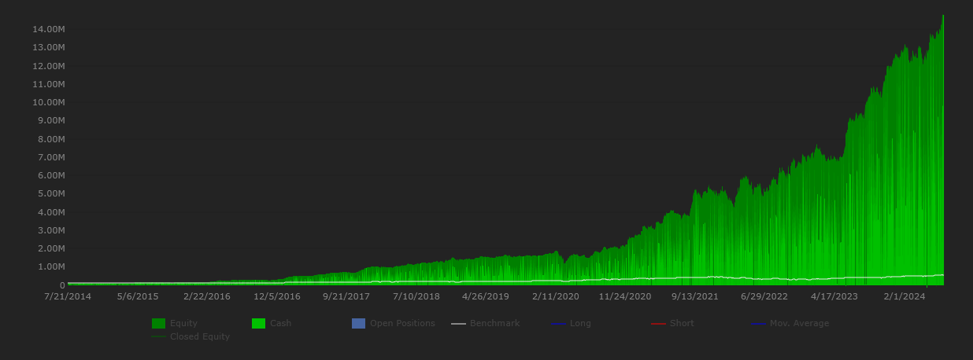Image resolution: width=973 pixels, height=360 pixels.
Task: Click the blue Open Positions legend swatch
Action: [x=358, y=323]
